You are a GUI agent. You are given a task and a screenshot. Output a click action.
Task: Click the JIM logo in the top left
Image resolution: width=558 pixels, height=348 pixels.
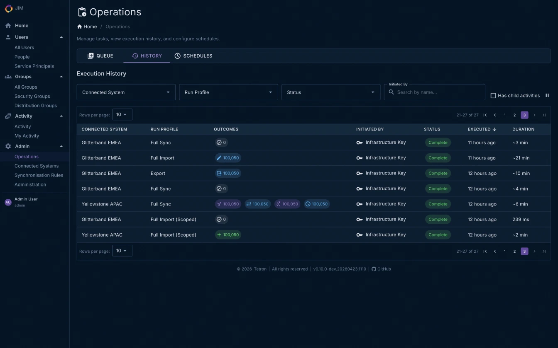8,8
